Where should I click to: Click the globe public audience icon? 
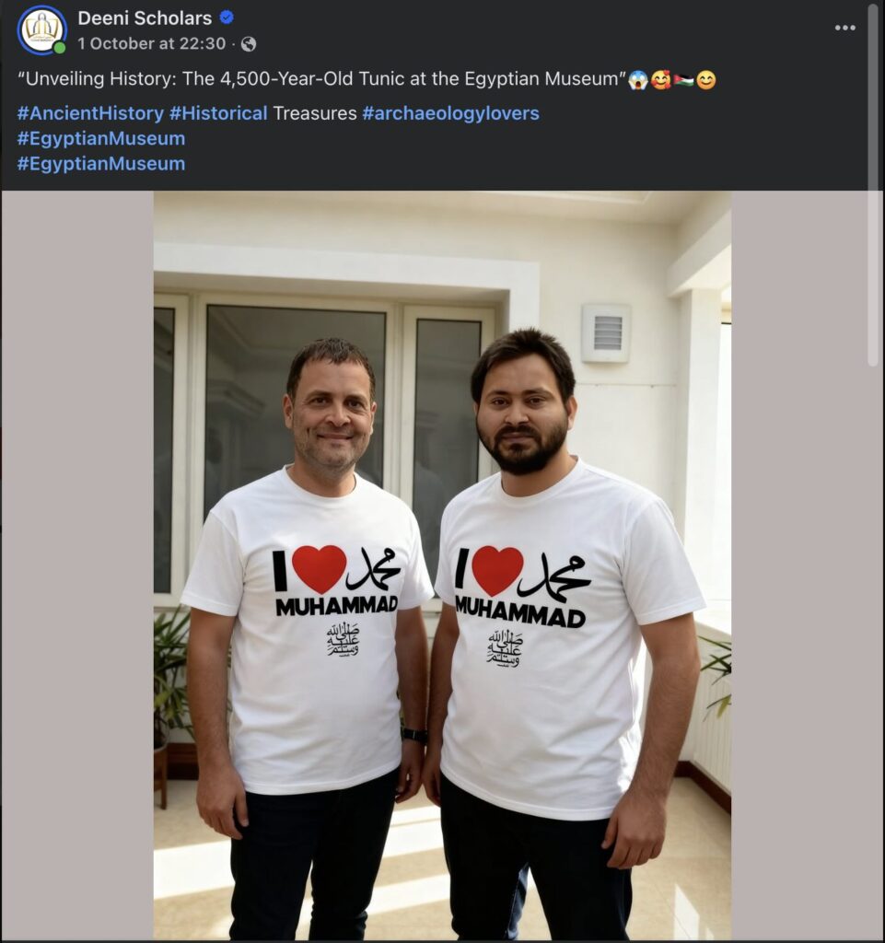[x=249, y=43]
